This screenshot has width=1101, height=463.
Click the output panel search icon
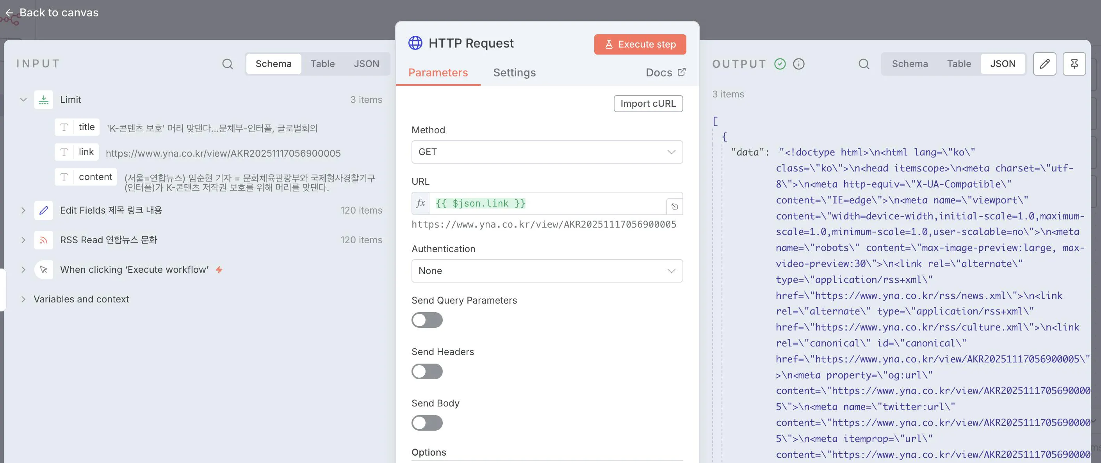pos(863,64)
